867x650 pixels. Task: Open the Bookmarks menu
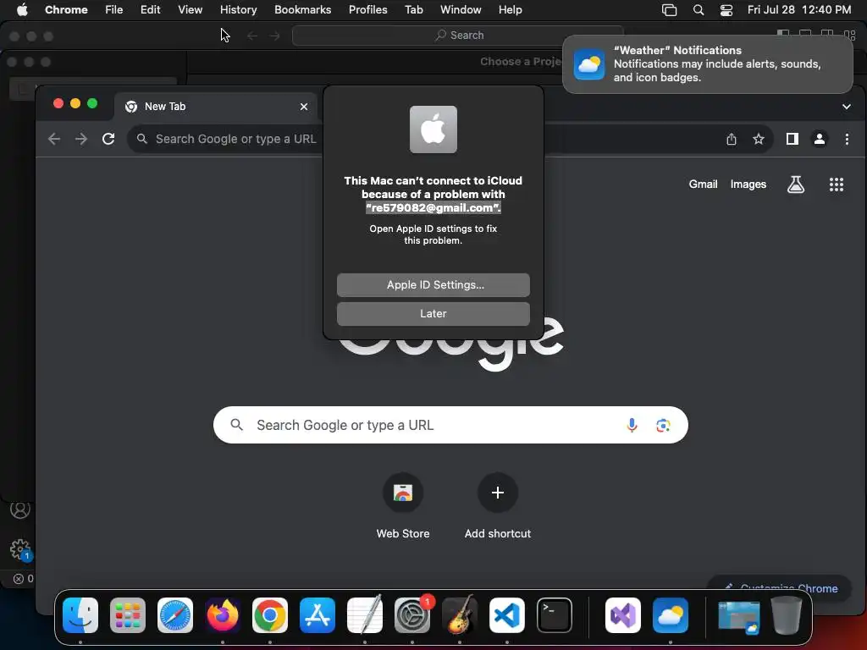tap(302, 10)
